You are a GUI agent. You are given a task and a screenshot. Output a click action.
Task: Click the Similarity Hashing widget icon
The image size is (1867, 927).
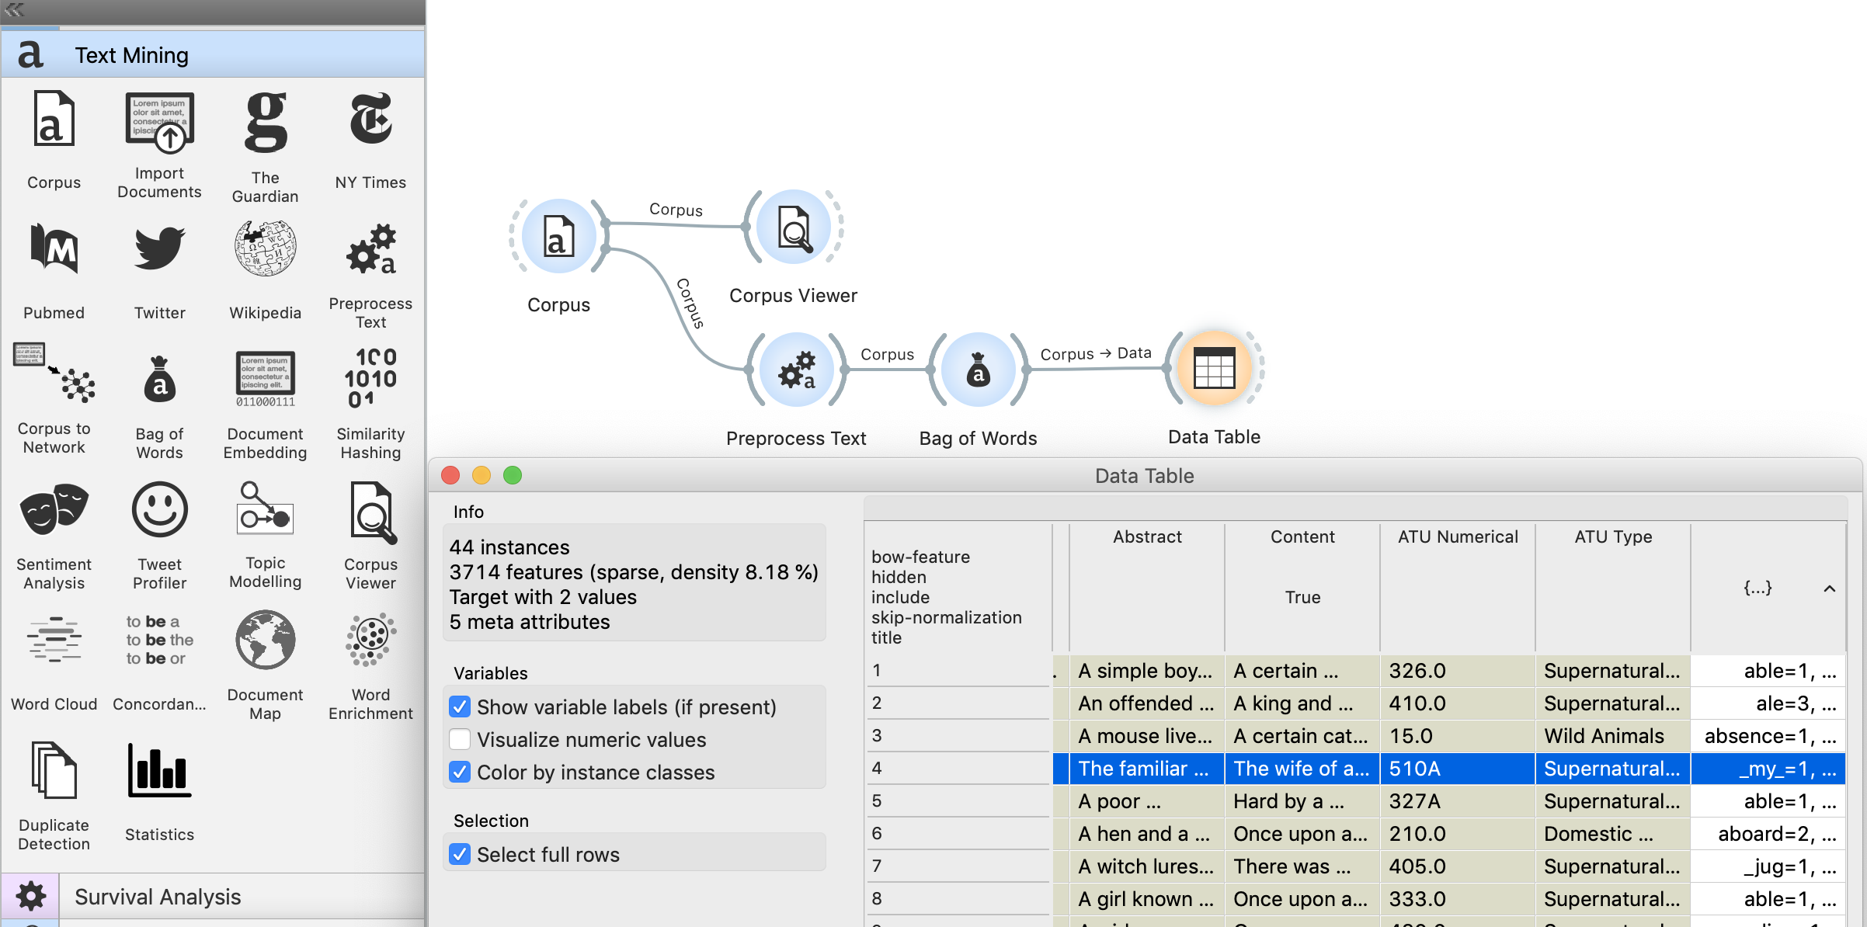coord(370,379)
